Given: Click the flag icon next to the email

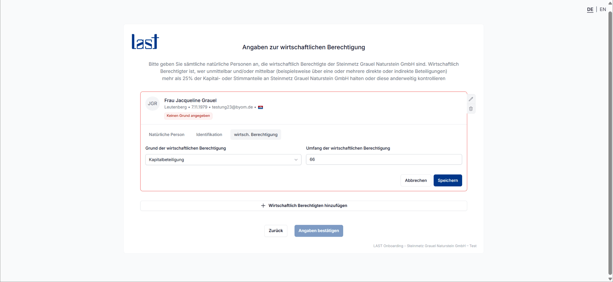Looking at the screenshot, I should 260,107.
